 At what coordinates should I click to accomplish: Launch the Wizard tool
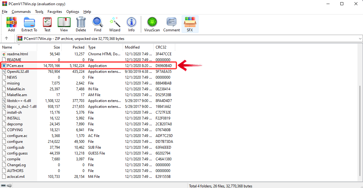[x=115, y=24]
